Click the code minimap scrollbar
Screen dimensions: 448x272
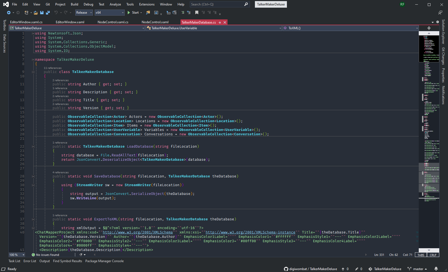point(429,137)
